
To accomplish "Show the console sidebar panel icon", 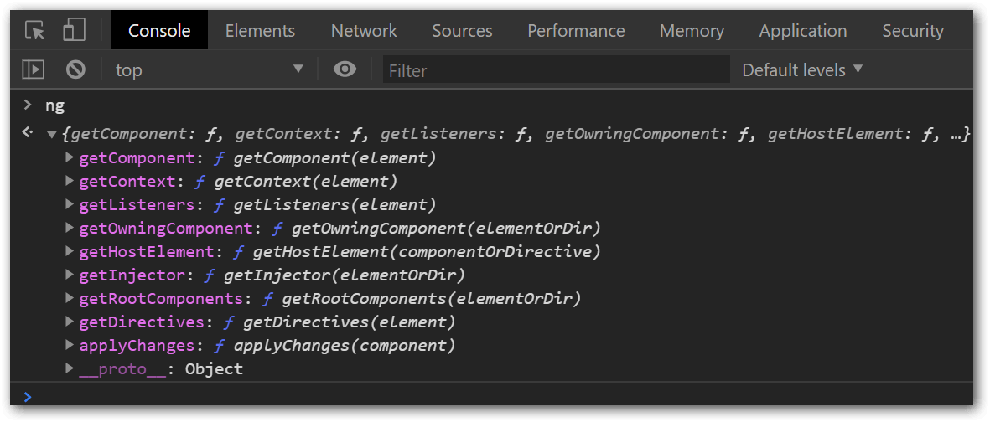I will pos(33,69).
